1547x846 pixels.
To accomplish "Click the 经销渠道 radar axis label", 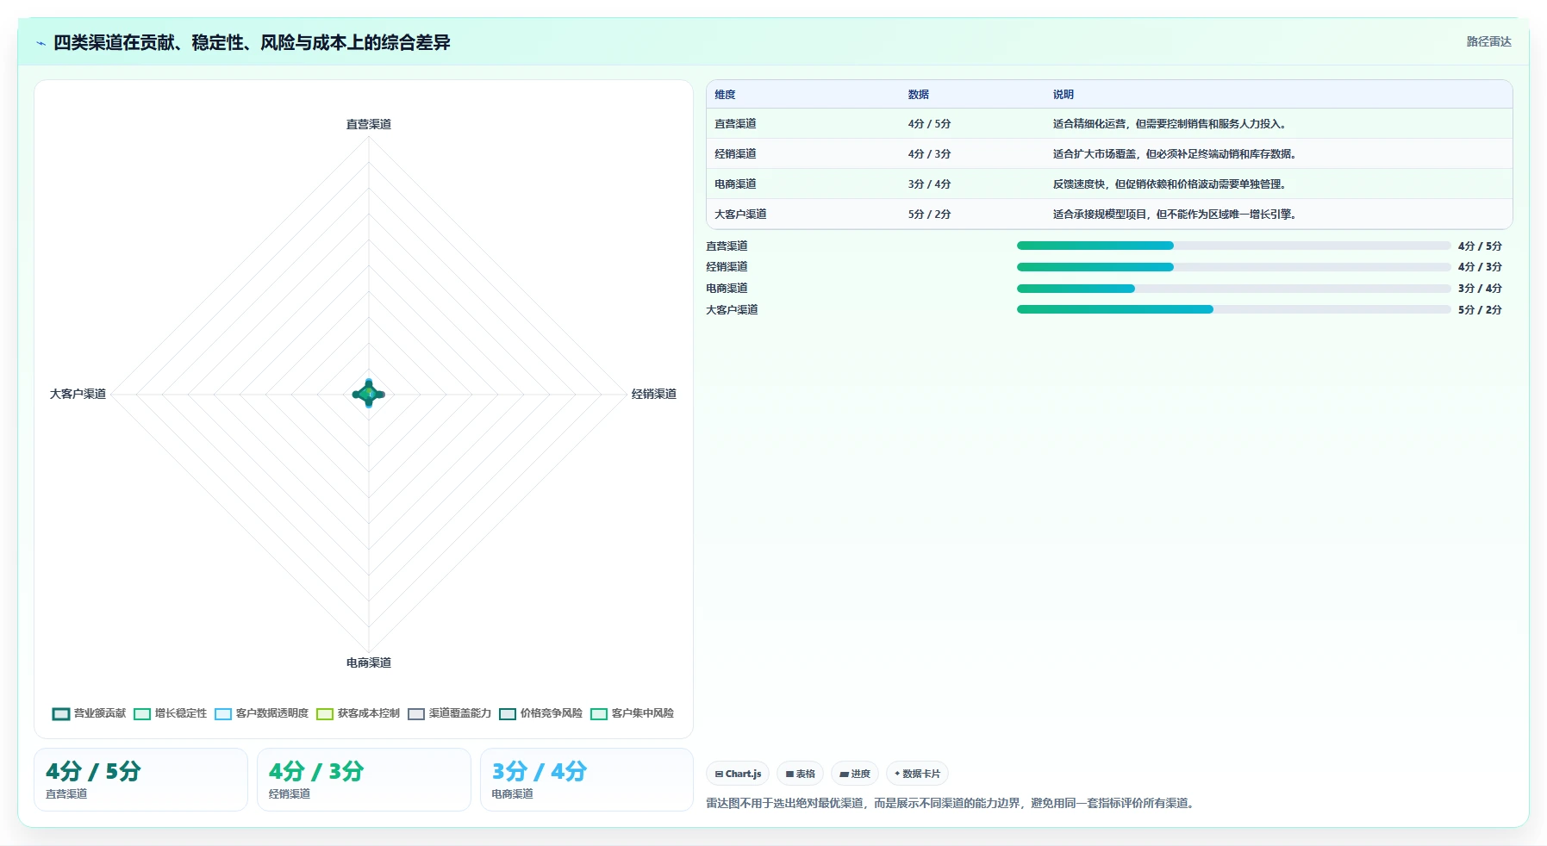I will point(654,394).
